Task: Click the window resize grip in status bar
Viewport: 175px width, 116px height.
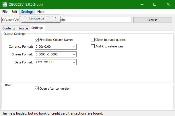Action: [x=173, y=114]
